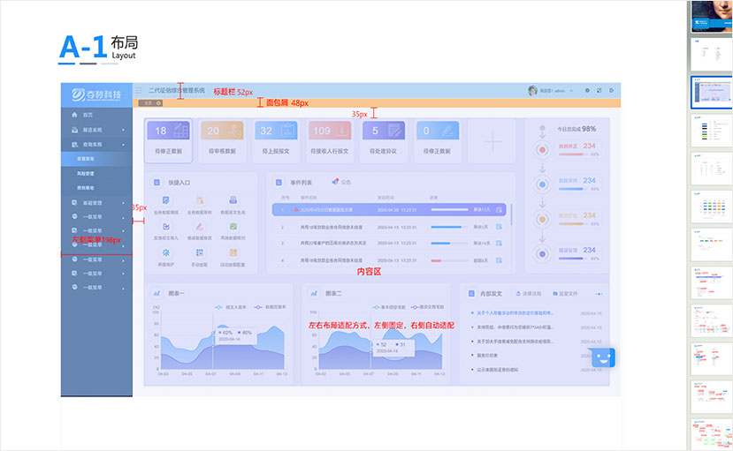Click the fullscreen icon in title bar
The width and height of the screenshot is (733, 451).
tap(599, 90)
